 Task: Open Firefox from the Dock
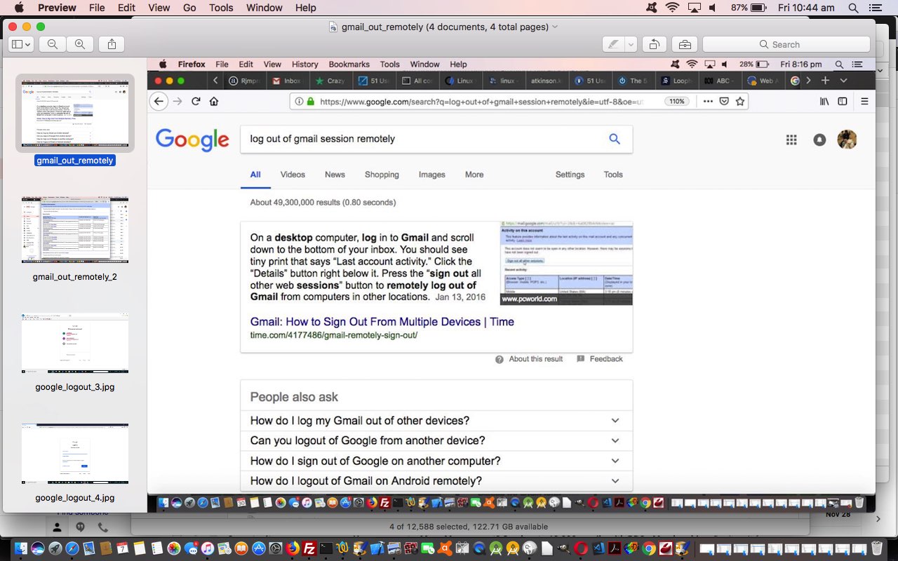(293, 548)
